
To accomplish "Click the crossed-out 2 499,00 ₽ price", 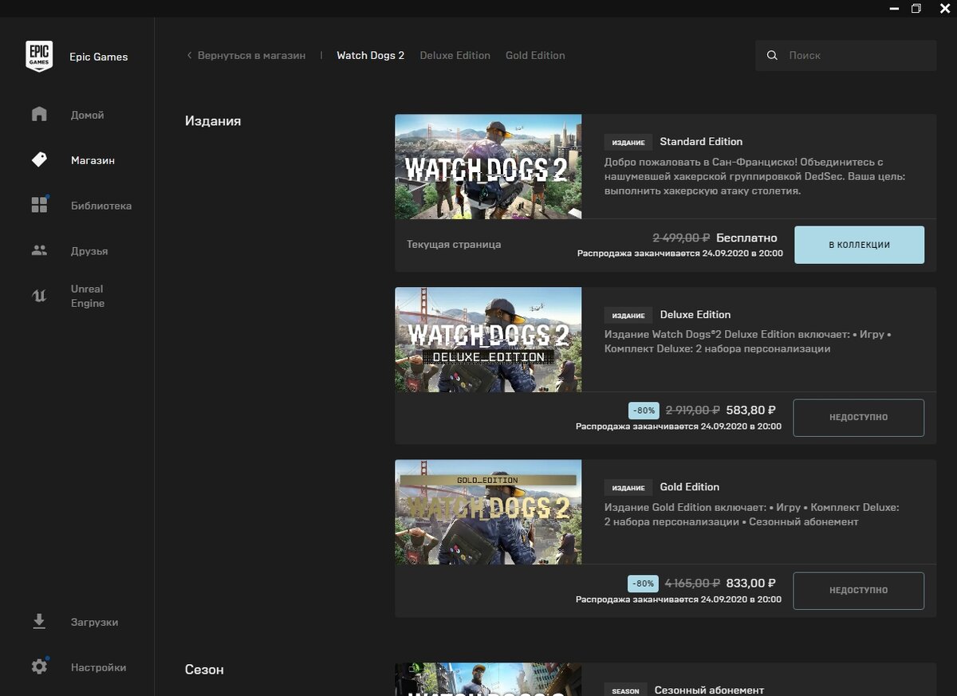I will tap(681, 238).
